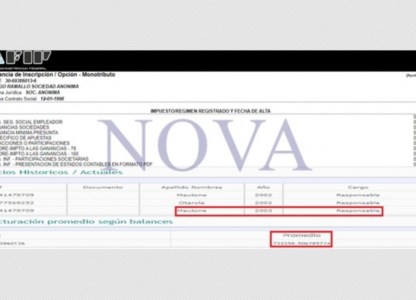Screen dimensions: 416x300
Task: Select the highlighted Mautone 2003 row
Action: point(279,211)
